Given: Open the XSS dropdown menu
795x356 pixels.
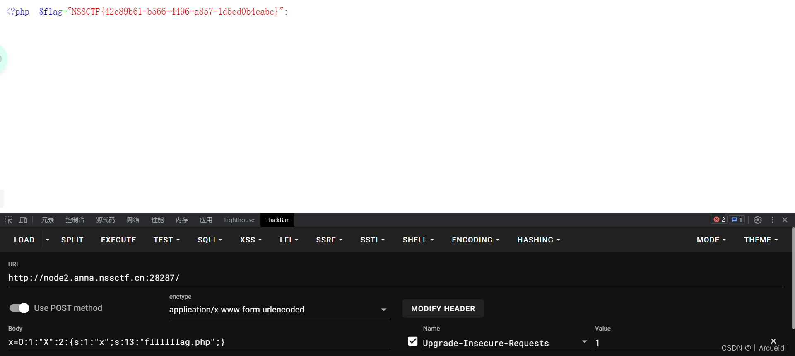Looking at the screenshot, I should pyautogui.click(x=251, y=240).
